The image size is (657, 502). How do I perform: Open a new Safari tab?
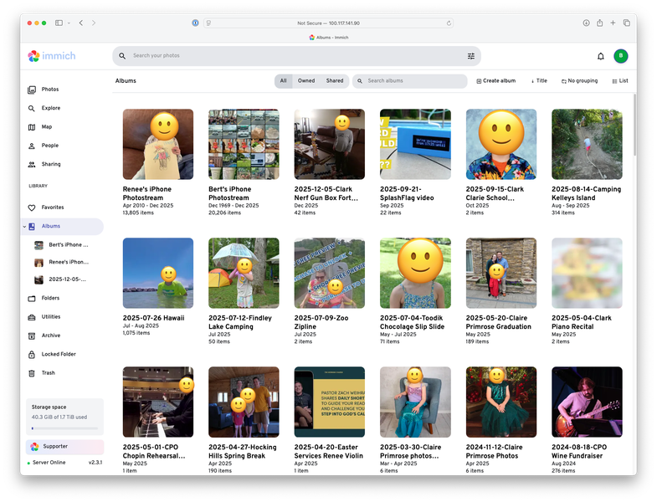613,23
